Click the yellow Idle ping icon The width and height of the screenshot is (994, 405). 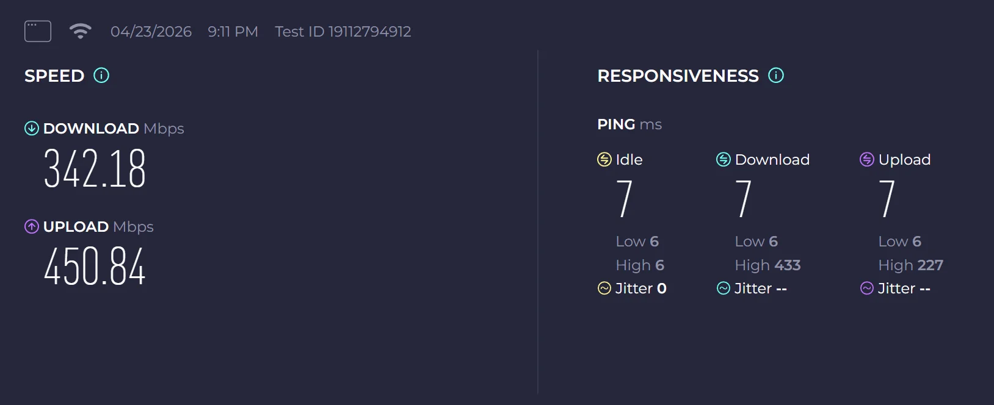tap(604, 159)
